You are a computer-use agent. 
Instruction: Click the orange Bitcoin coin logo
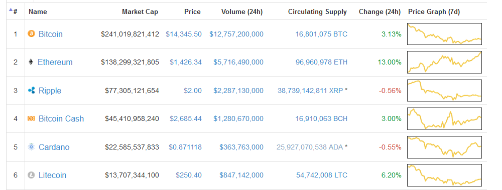pyautogui.click(x=31, y=34)
